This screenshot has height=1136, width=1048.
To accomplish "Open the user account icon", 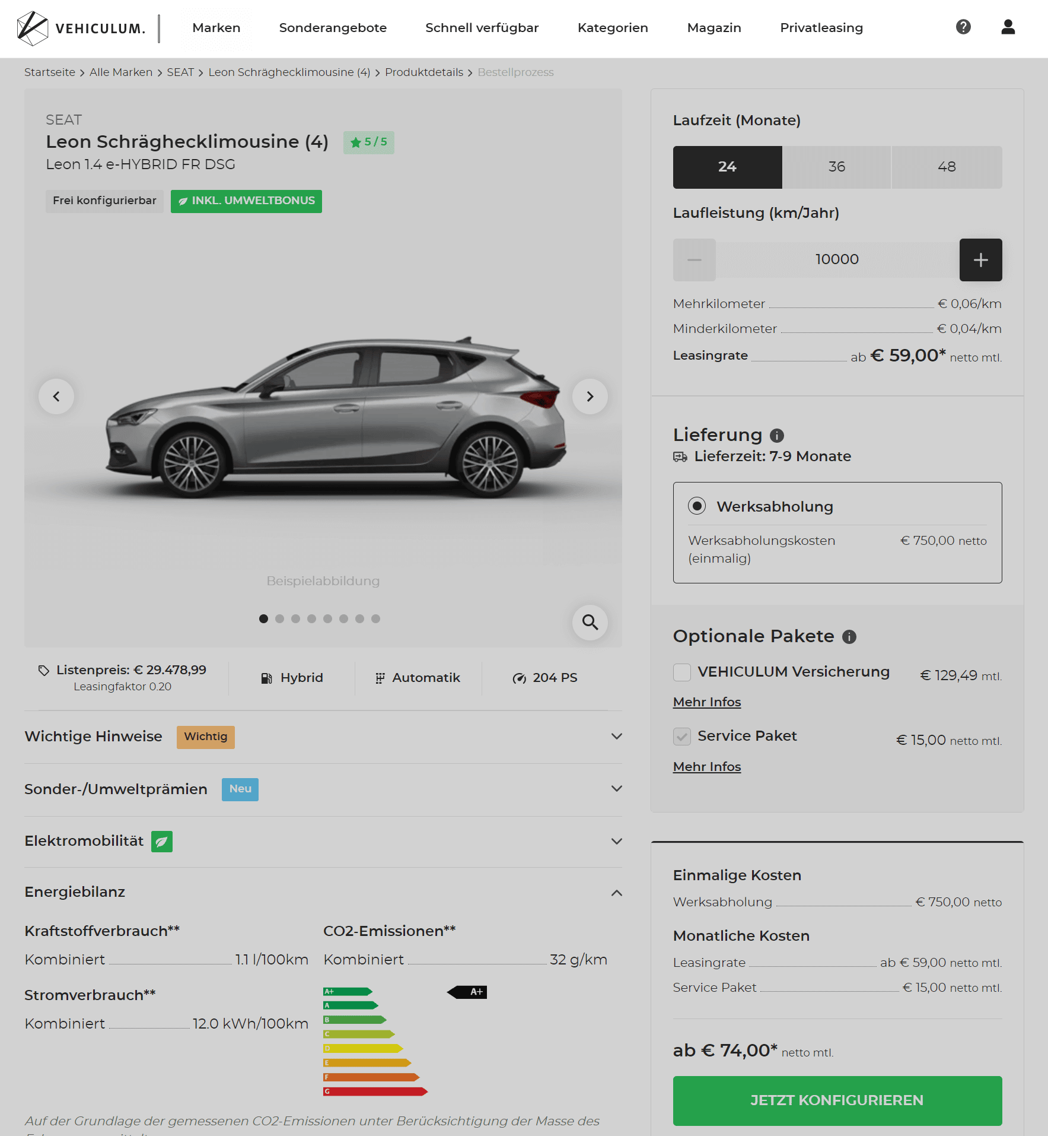I will [x=1008, y=27].
